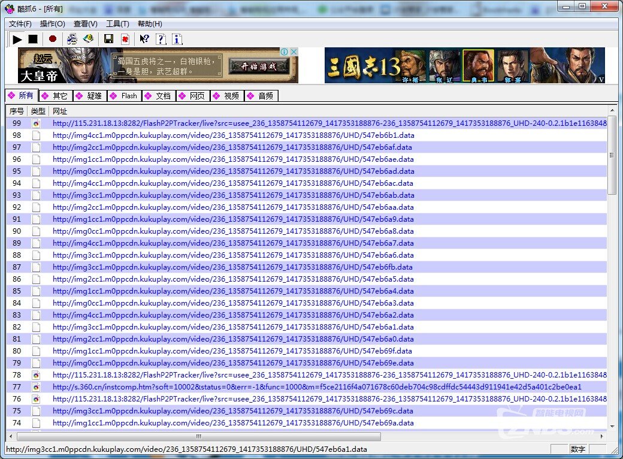Switch to the 疑难 tab

point(90,96)
